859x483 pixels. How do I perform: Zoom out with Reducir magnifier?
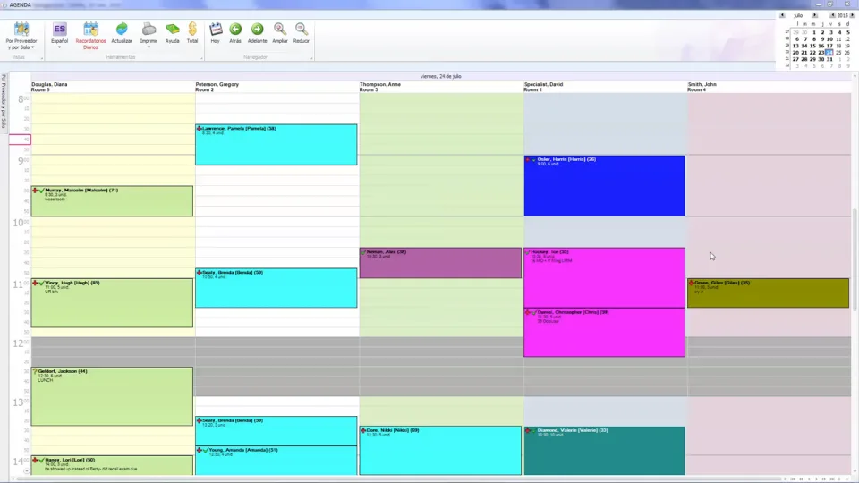302,33
